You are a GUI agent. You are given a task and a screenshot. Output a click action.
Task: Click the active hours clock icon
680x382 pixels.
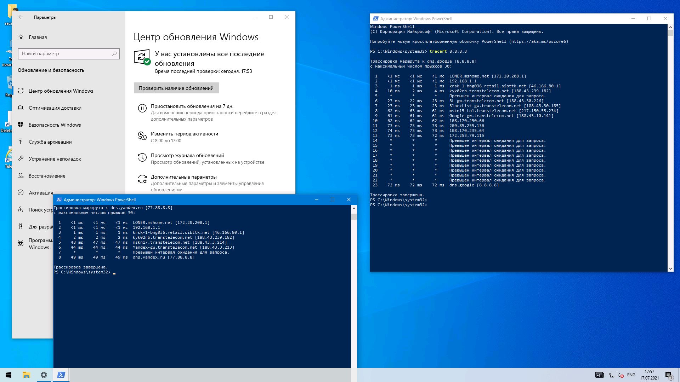click(x=142, y=136)
